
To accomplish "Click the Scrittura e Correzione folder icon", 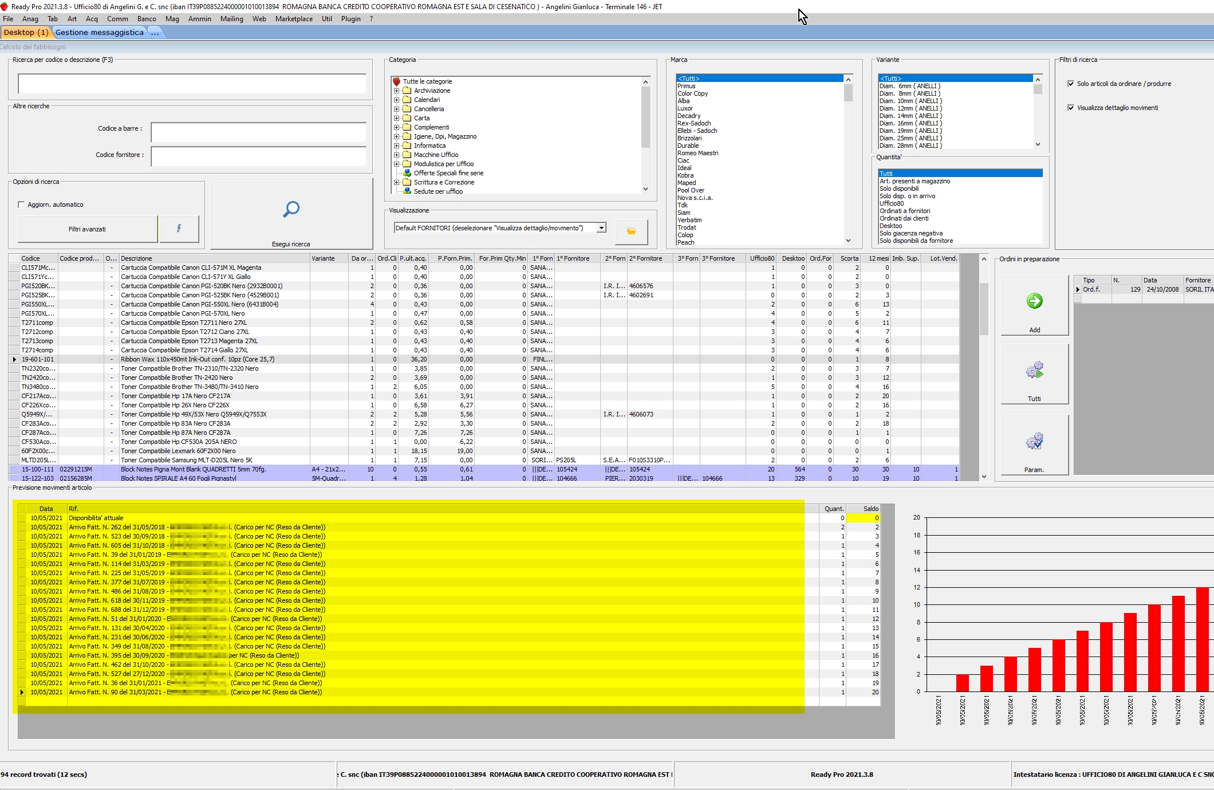I will tap(407, 182).
